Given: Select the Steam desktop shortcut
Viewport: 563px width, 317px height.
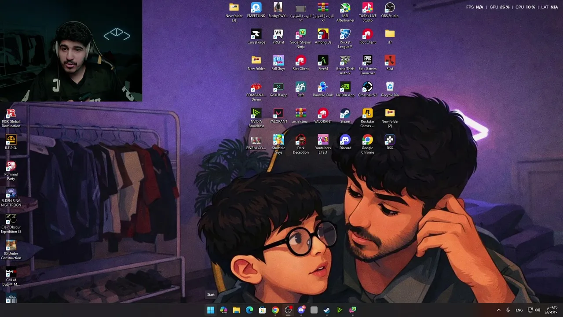Looking at the screenshot, I should [345, 116].
